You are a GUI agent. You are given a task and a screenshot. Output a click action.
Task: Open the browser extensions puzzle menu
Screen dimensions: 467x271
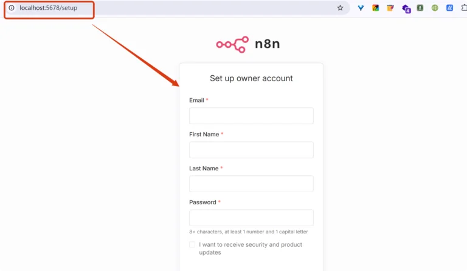[x=464, y=8]
